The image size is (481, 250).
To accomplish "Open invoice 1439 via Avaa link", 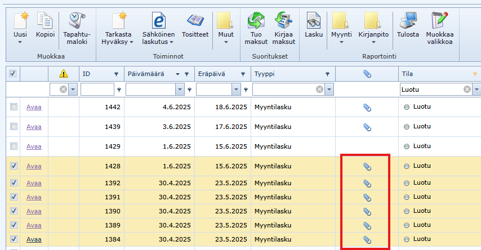I will (34, 127).
